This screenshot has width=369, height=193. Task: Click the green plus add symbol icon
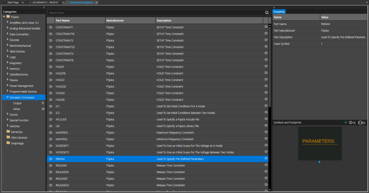pyautogui.click(x=346, y=122)
